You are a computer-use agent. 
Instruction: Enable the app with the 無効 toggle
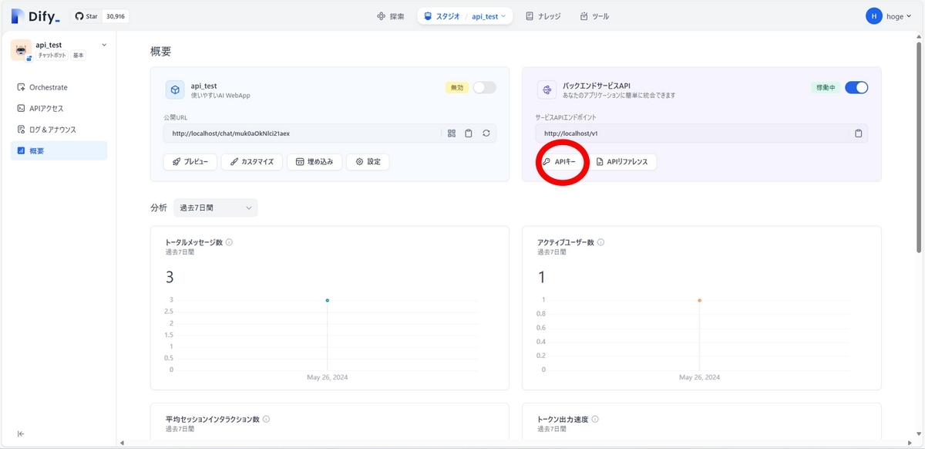483,88
